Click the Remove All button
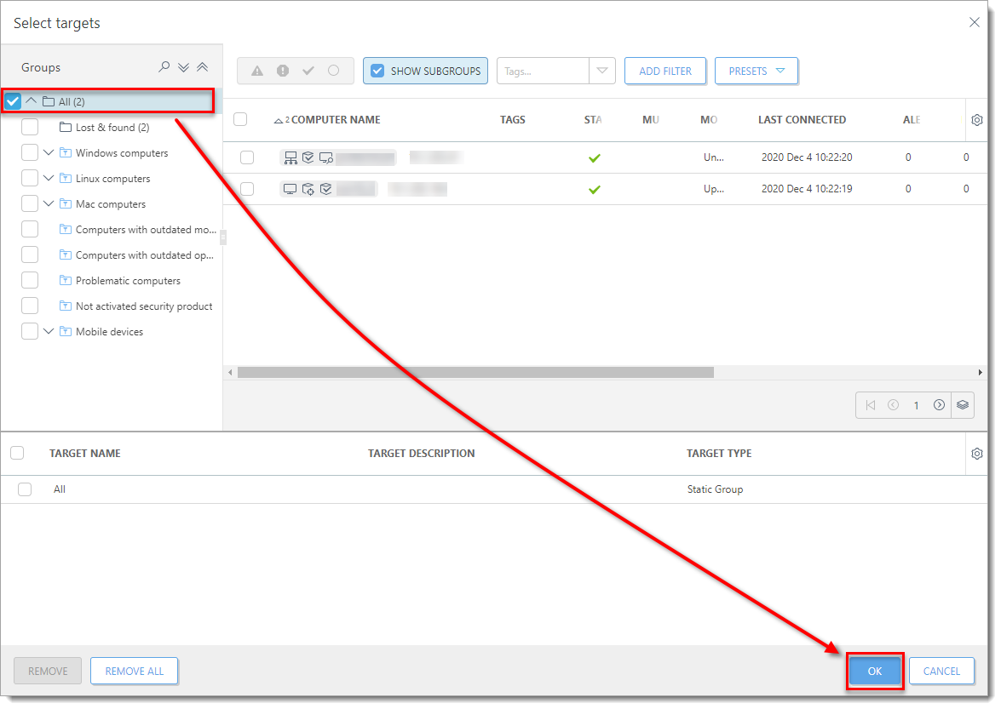The height and width of the screenshot is (709, 1001). (x=134, y=671)
